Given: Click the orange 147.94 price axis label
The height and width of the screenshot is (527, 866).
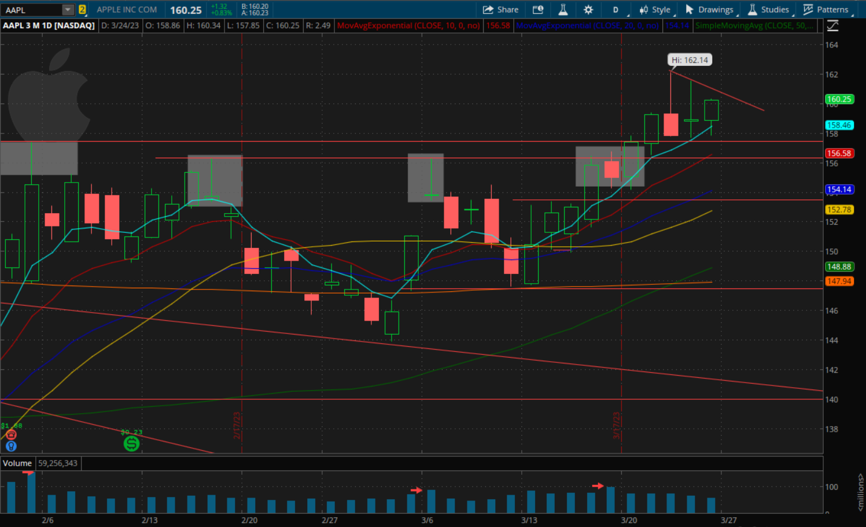Looking at the screenshot, I should coord(839,281).
